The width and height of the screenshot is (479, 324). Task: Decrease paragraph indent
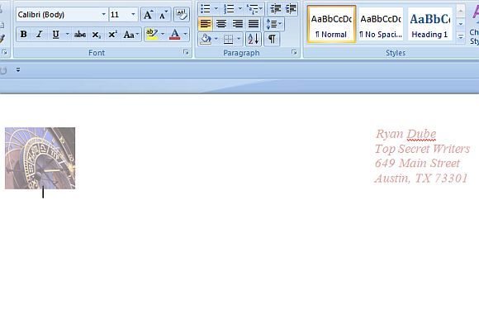[276, 9]
